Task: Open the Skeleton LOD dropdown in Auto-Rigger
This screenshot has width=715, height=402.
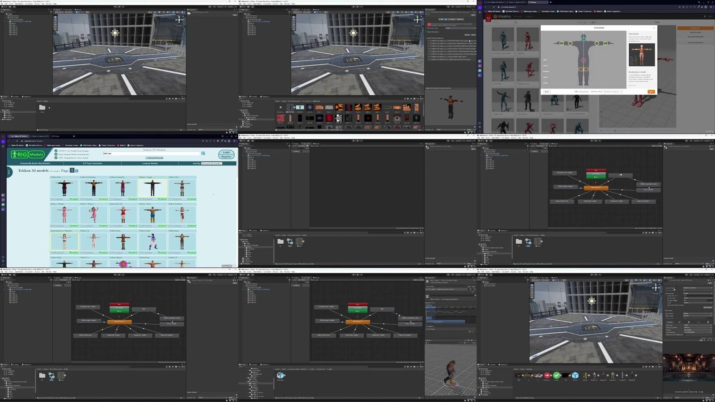Action: (x=612, y=92)
